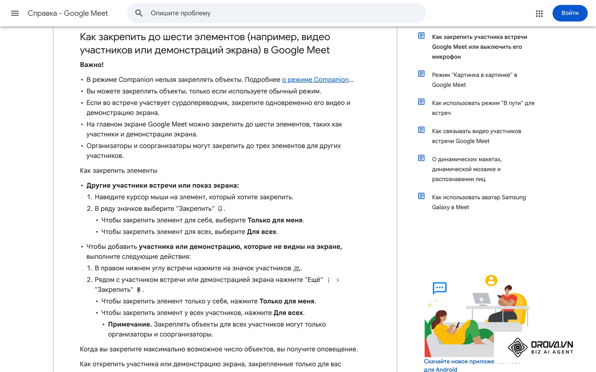The image size is (596, 372).
Task: Click the filled pin icon after "Закрепить"
Action: pos(139,290)
